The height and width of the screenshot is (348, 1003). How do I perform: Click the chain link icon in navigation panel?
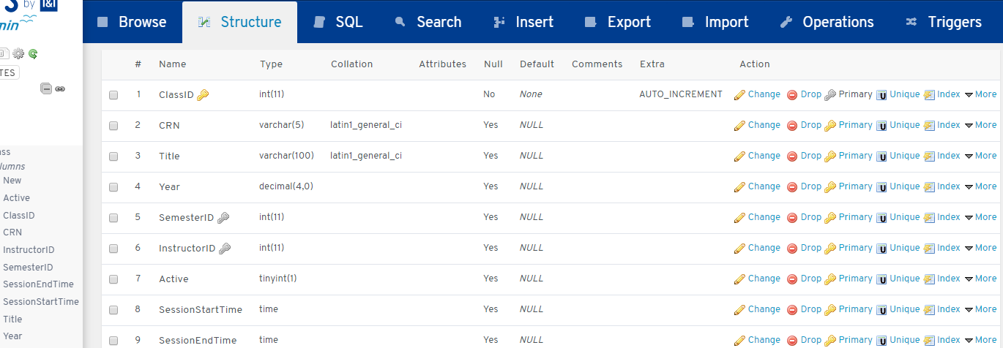(x=60, y=88)
